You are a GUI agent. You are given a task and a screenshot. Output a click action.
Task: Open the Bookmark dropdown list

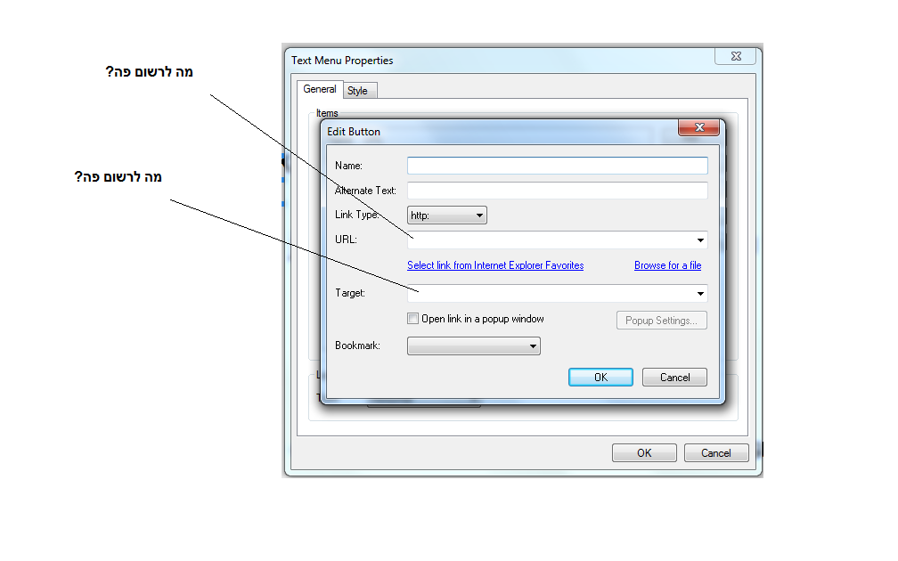click(474, 346)
